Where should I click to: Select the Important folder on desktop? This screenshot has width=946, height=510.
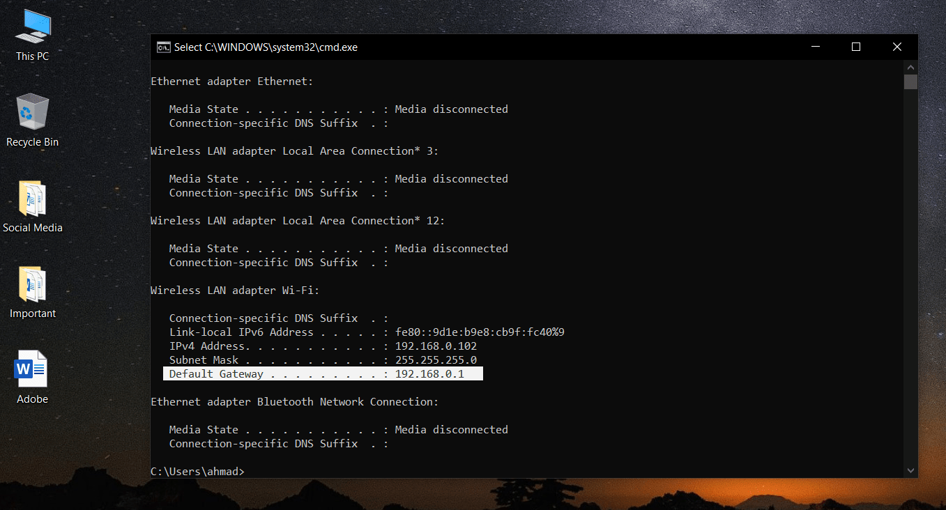[32, 293]
